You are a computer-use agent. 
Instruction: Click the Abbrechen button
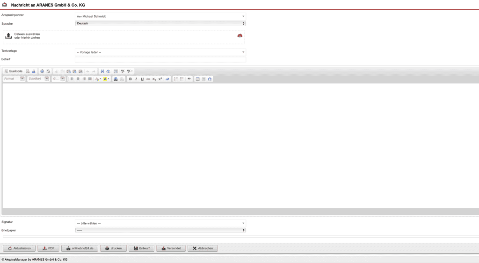coord(203,249)
